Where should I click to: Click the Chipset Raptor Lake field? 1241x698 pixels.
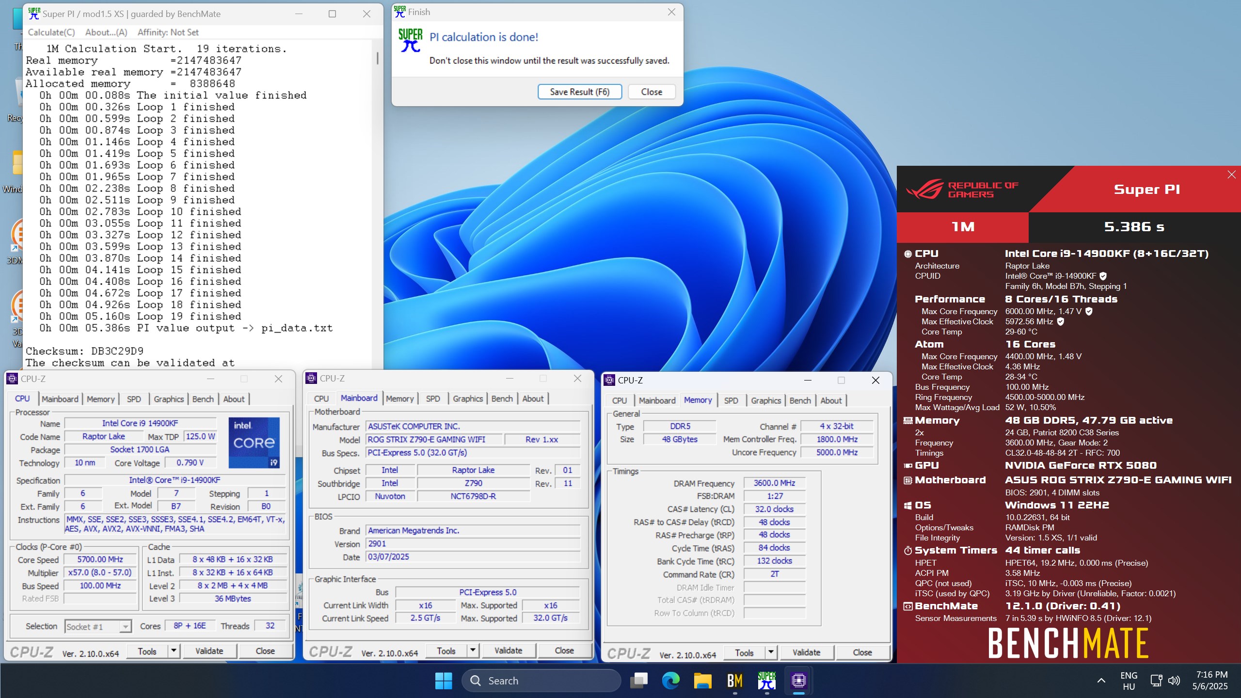pyautogui.click(x=473, y=470)
